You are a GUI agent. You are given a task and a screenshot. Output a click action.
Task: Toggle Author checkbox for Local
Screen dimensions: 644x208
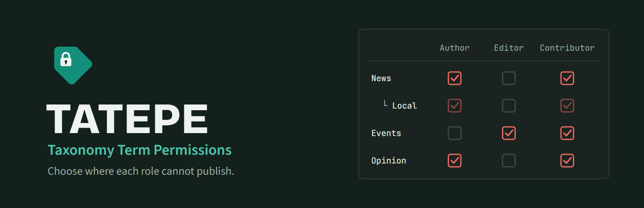(x=455, y=106)
